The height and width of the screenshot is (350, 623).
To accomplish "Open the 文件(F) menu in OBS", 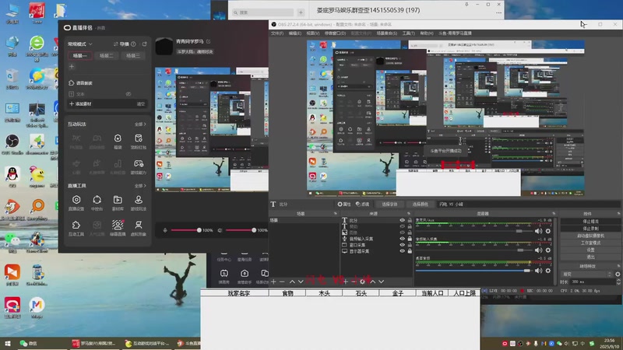I will tap(277, 33).
